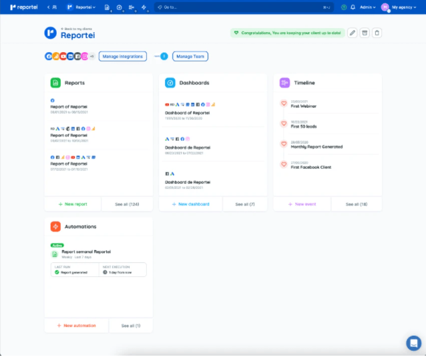Click the New automation button
This screenshot has width=426, height=357.
(76, 326)
